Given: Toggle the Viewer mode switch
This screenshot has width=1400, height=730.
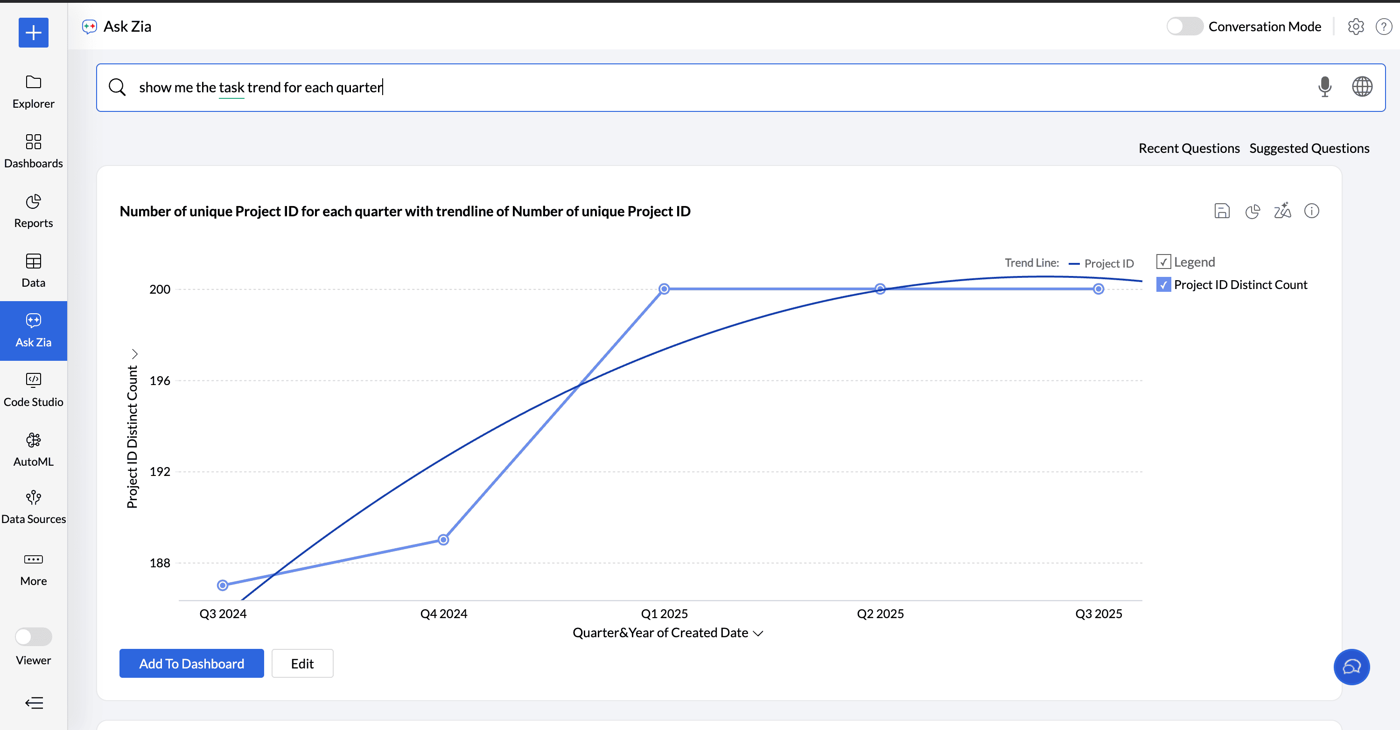Looking at the screenshot, I should click(x=33, y=636).
